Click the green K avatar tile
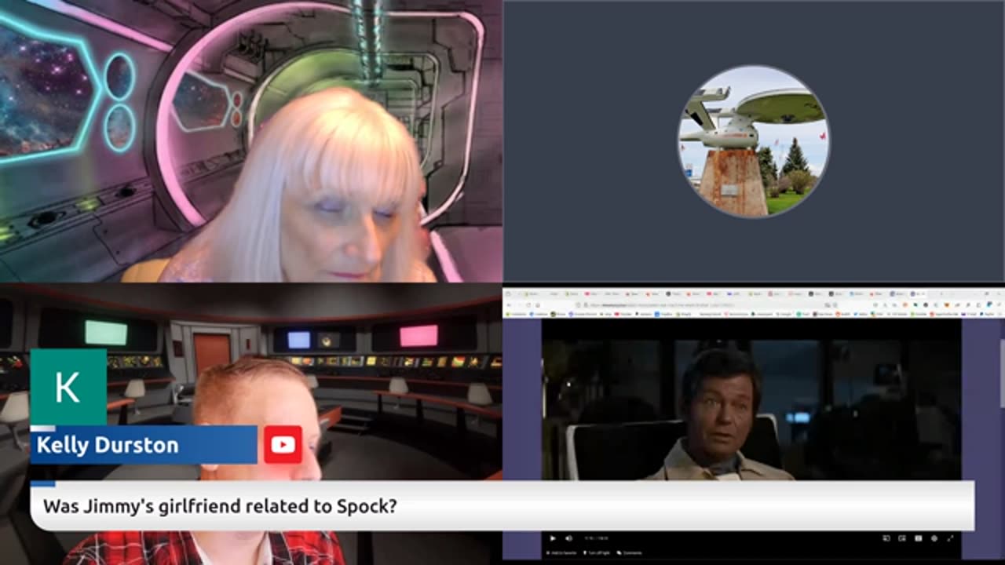 click(68, 387)
